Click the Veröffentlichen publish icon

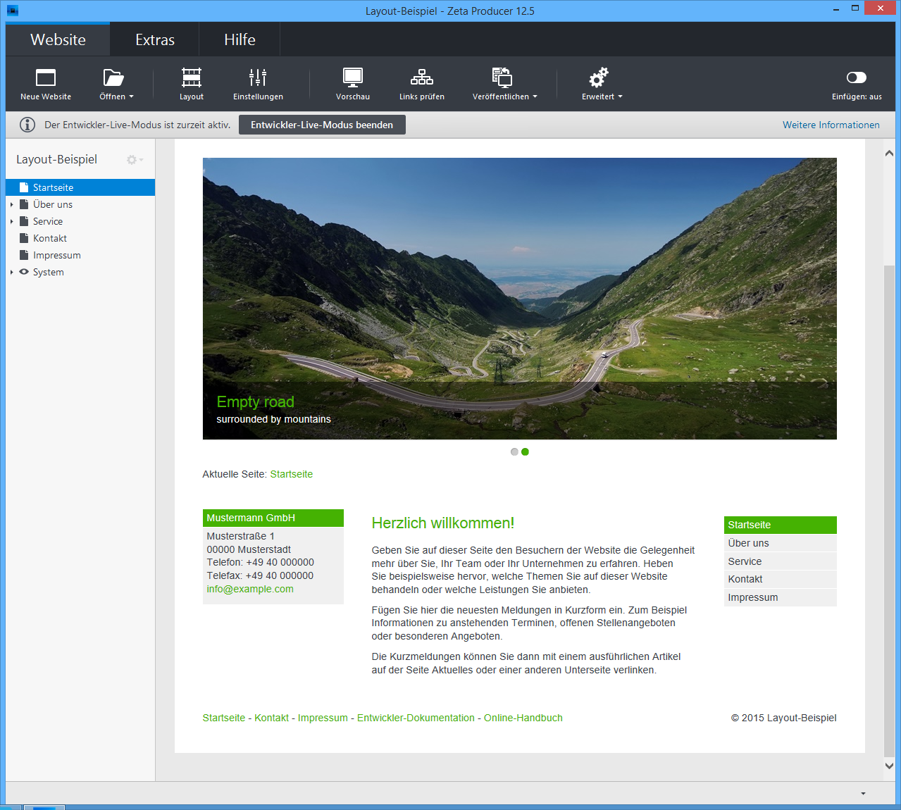pyautogui.click(x=502, y=77)
